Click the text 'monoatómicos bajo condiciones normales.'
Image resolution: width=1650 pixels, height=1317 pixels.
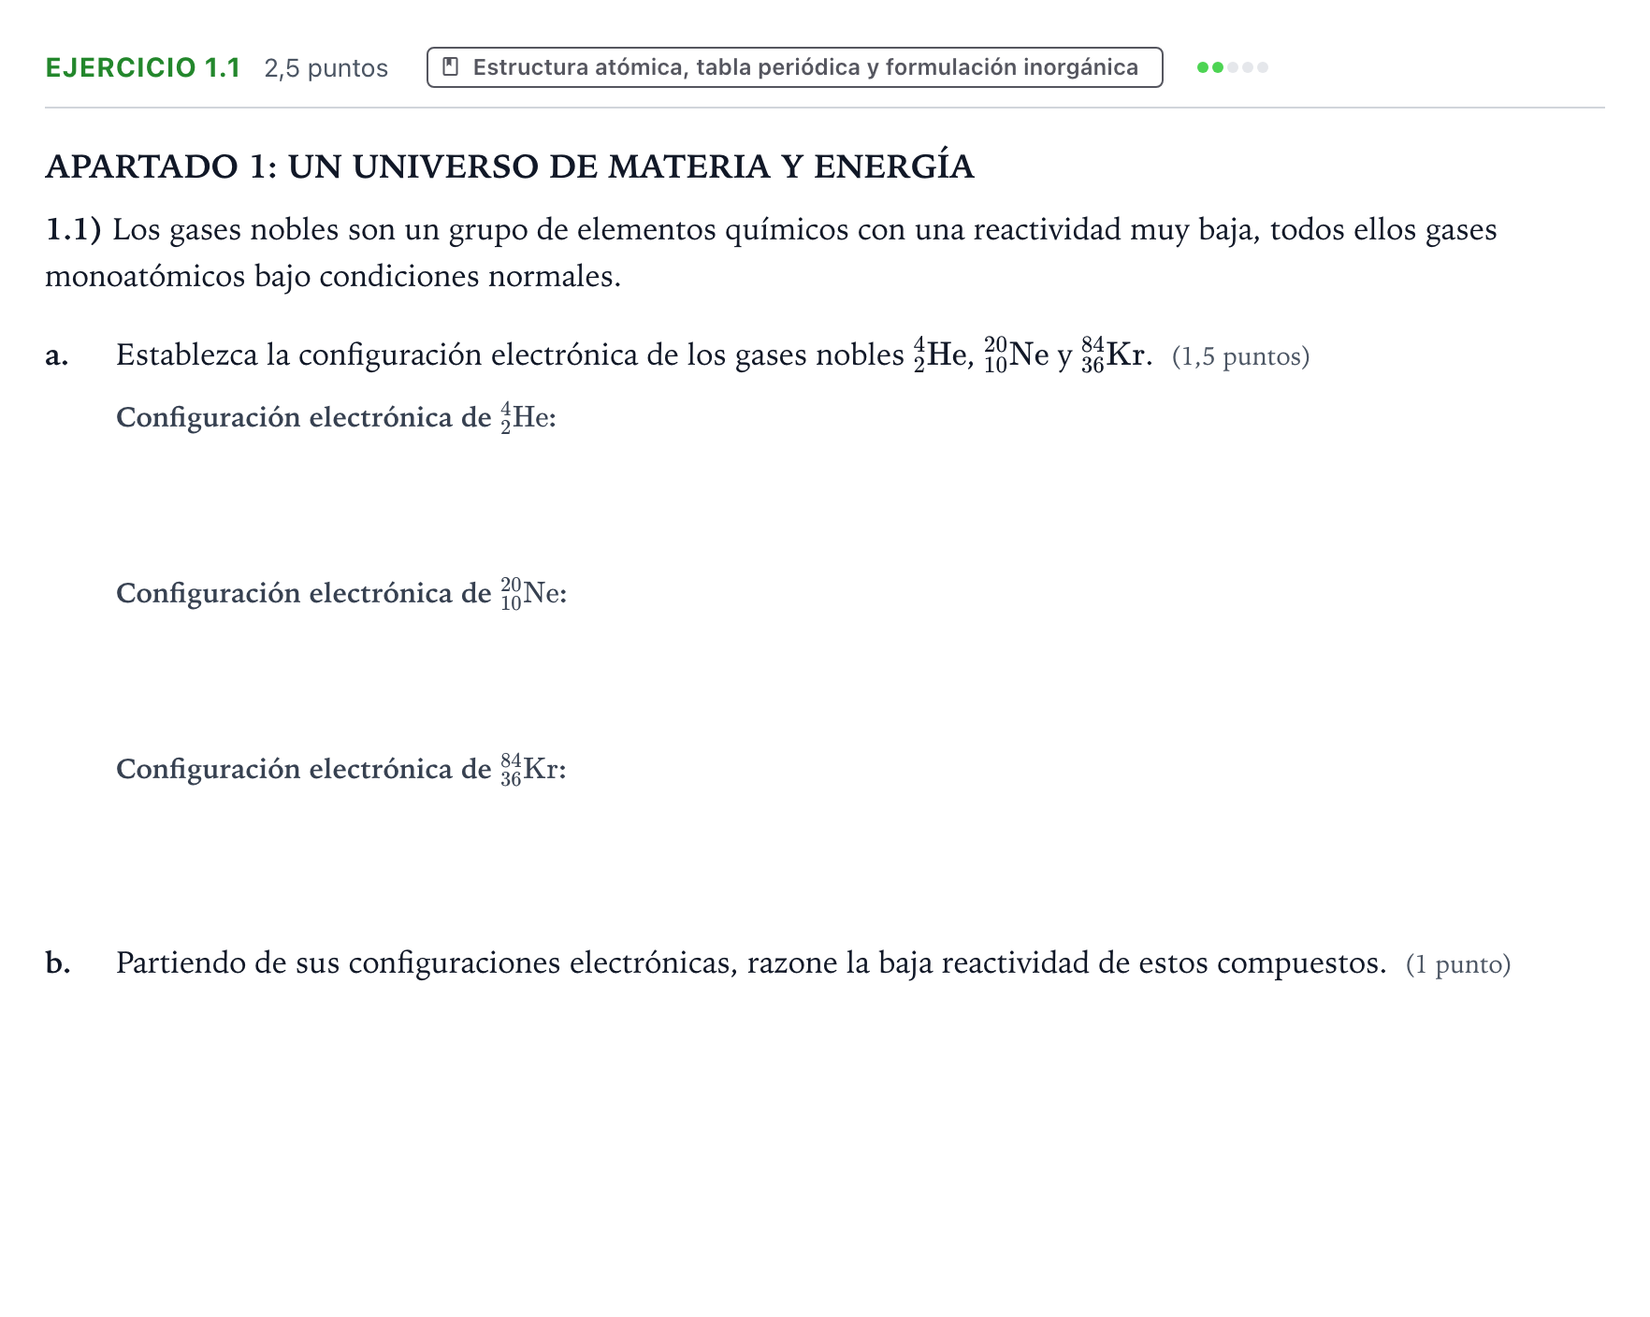coord(333,277)
